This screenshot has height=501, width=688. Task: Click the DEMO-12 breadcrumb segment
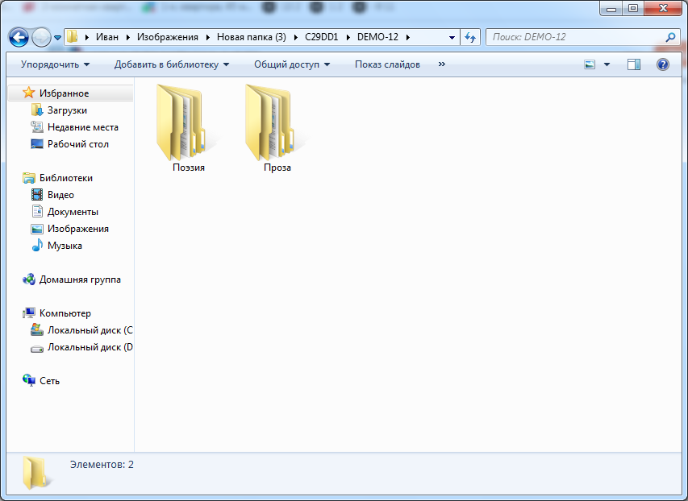coord(377,37)
